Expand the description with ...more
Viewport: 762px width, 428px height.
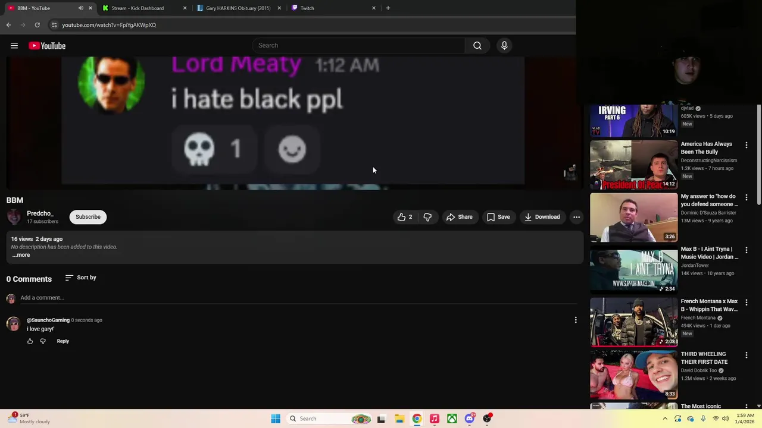click(x=21, y=255)
